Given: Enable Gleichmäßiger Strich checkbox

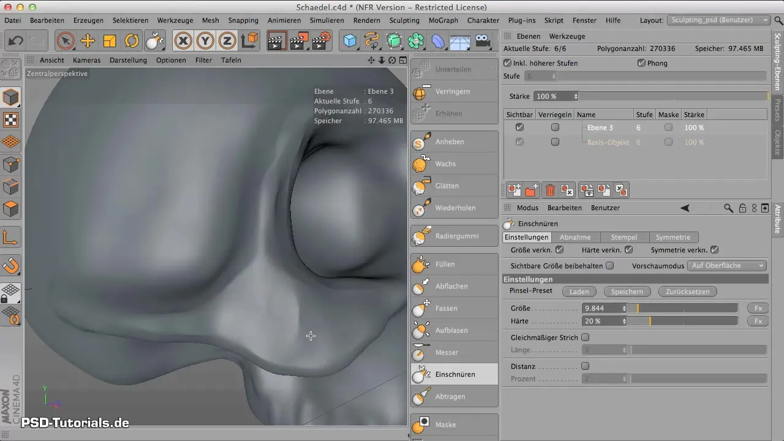Looking at the screenshot, I should tap(585, 337).
